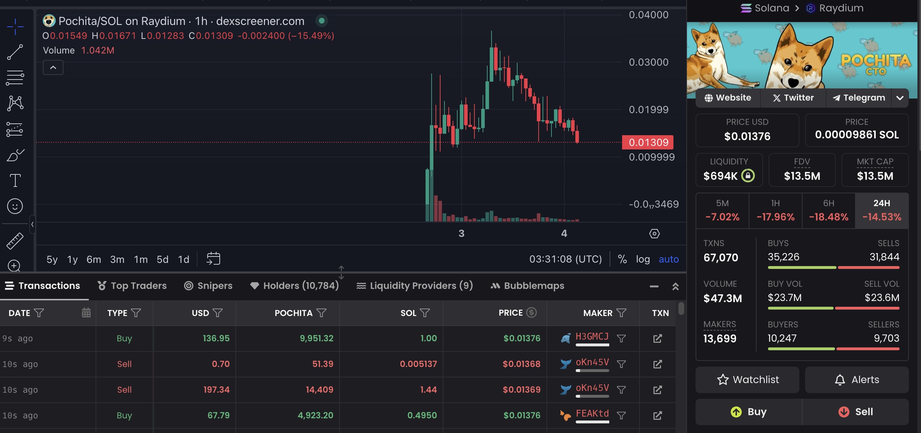Open maker oKn45V on 0.70 sell row

tap(592, 363)
